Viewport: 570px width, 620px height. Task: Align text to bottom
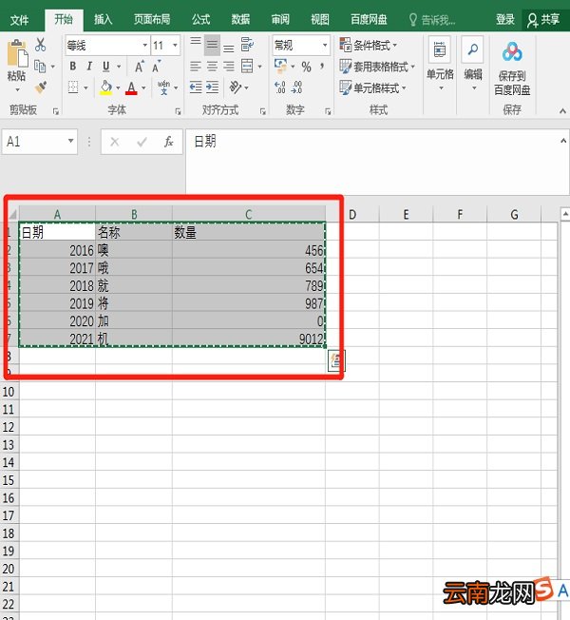[229, 48]
